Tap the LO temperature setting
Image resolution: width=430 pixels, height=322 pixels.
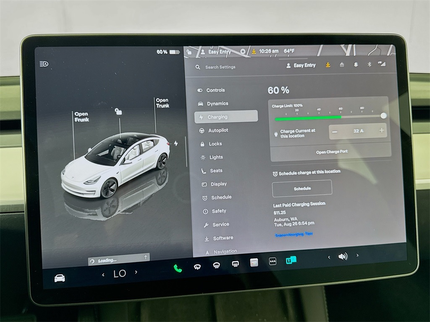120,273
